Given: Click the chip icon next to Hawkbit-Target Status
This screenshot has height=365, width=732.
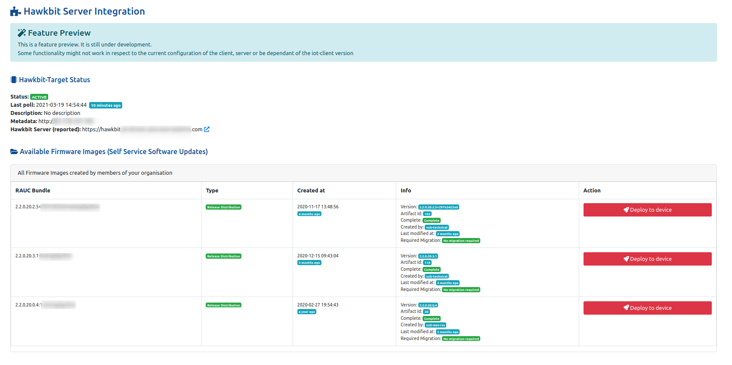Looking at the screenshot, I should pos(14,80).
